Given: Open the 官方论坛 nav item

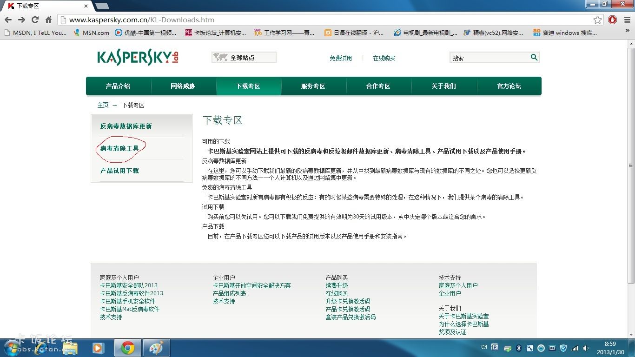Looking at the screenshot, I should (x=509, y=86).
